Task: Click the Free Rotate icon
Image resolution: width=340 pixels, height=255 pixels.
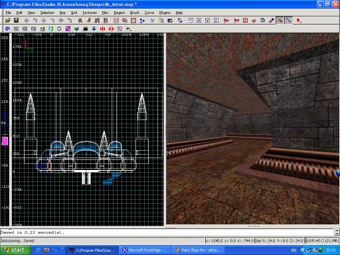Action: pyautogui.click(x=180, y=21)
